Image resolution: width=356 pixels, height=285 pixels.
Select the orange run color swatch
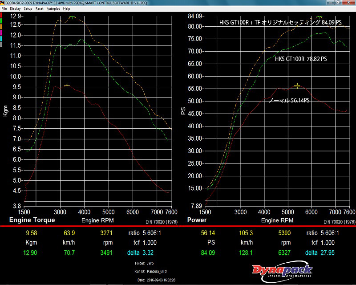(x=2, y=27)
